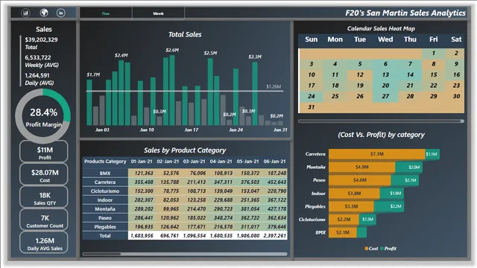Click day 24 in the calendar

[311, 96]
